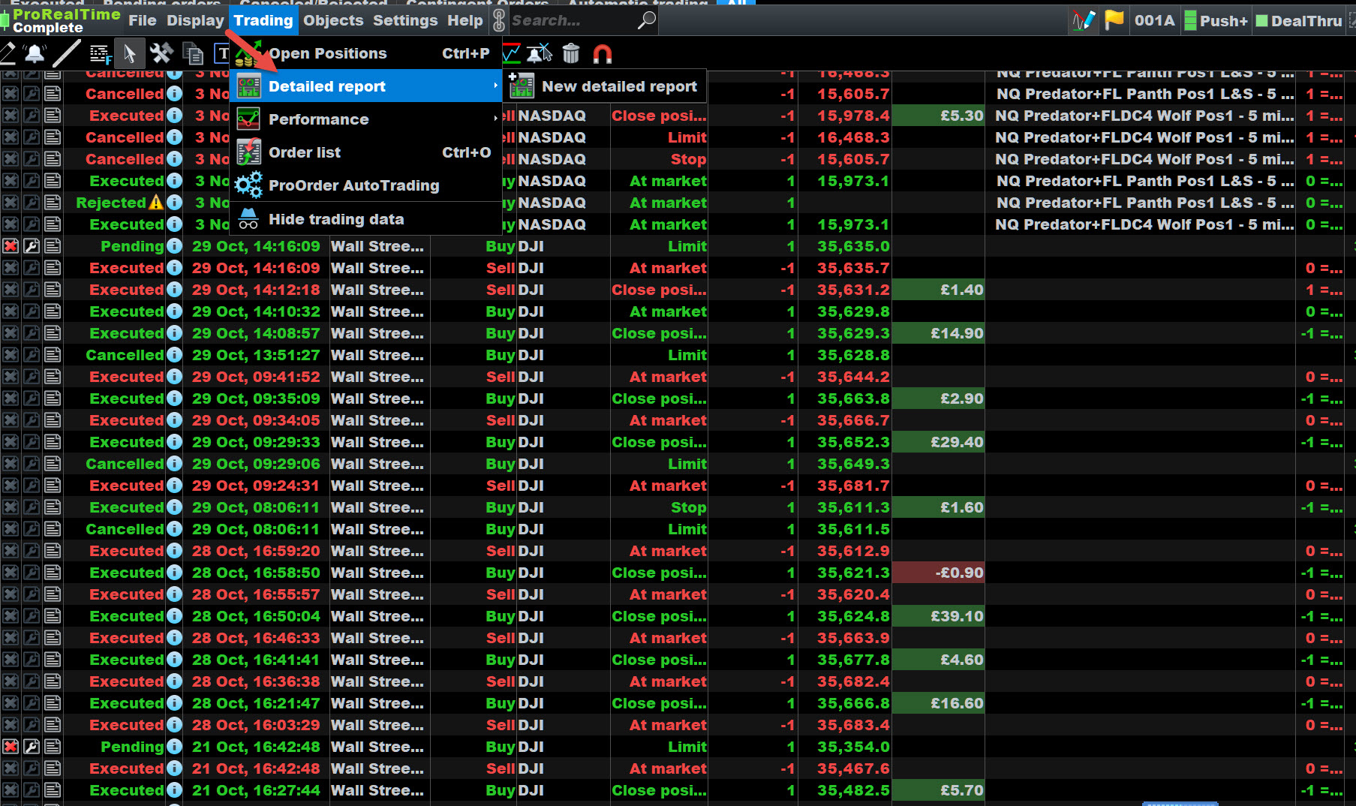Open info for Cancelled 29 Oct 09:29:06 order
This screenshot has height=806, width=1356.
click(174, 464)
